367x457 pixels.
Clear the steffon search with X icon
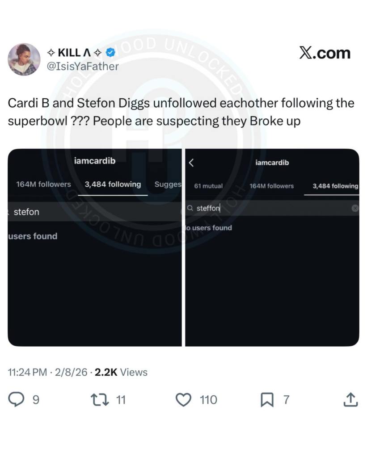coord(355,208)
